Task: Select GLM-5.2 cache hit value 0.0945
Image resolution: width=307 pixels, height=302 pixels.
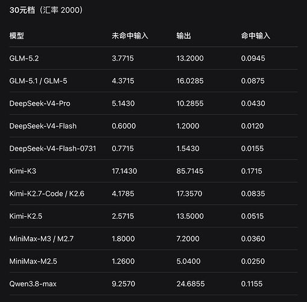Action: pyautogui.click(x=253, y=59)
